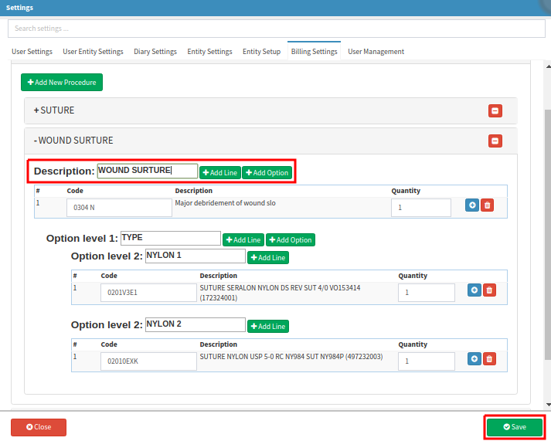Click blue plus icon for code 0304 N
Viewport: 551px width, 441px height.
[472, 205]
